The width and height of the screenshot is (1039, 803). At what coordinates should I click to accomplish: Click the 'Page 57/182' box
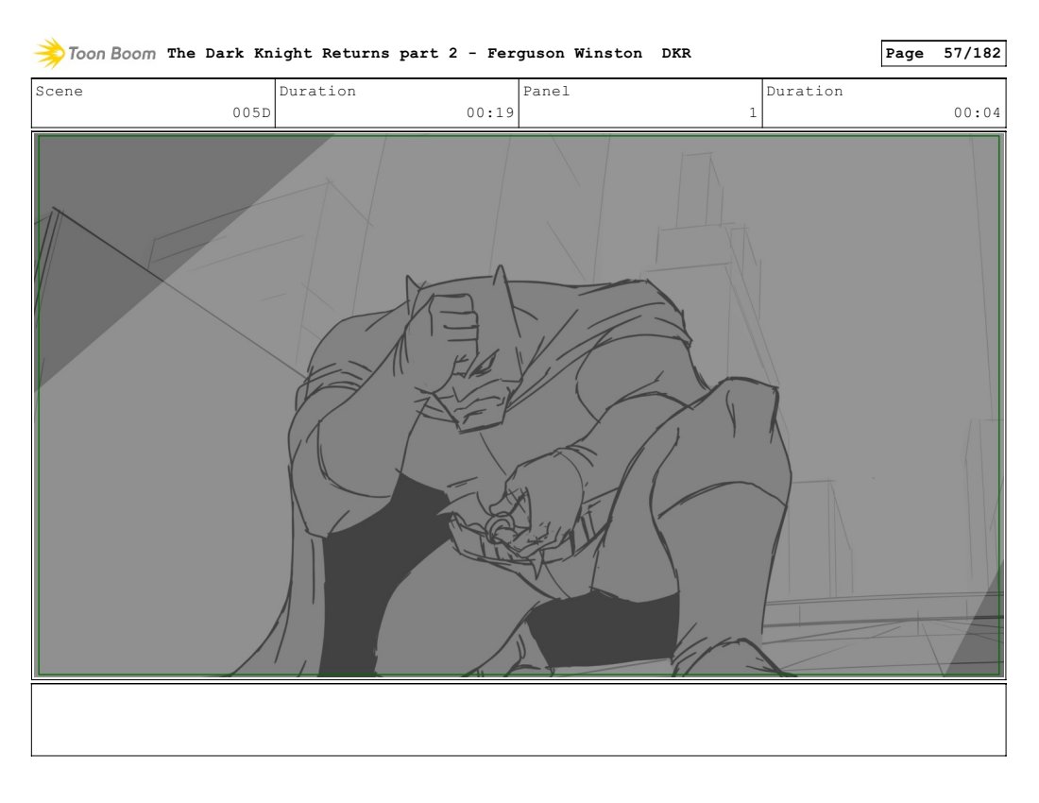(x=943, y=53)
